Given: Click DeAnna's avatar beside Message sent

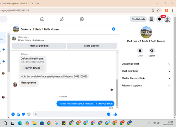Looking at the screenshot, I should 15,84.
